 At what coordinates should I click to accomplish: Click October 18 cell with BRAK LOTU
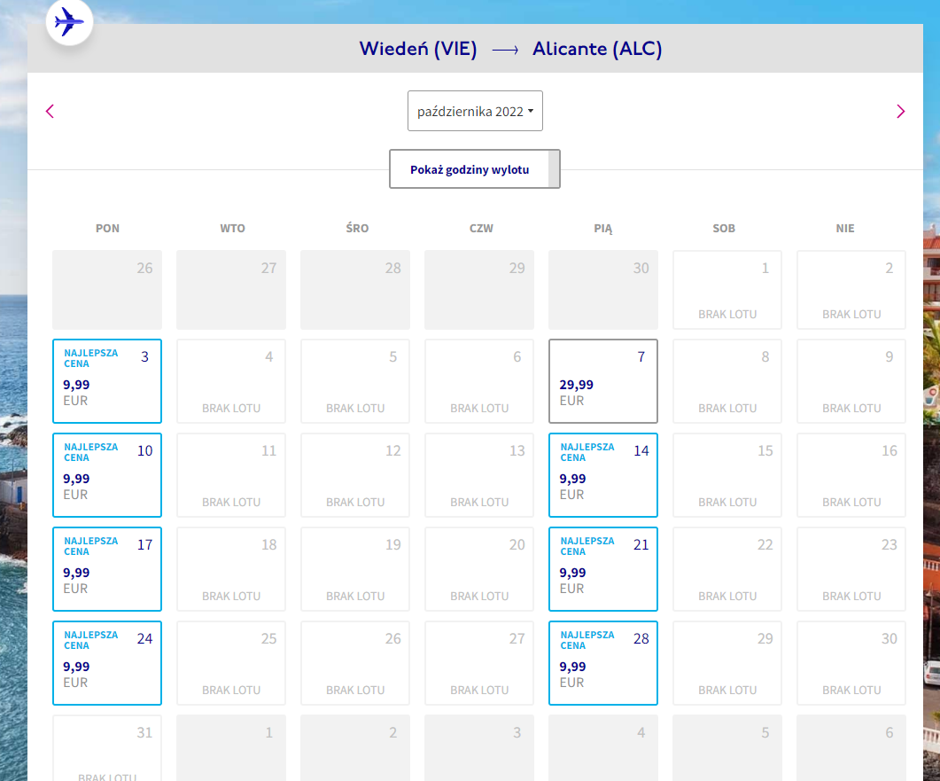[x=231, y=568]
